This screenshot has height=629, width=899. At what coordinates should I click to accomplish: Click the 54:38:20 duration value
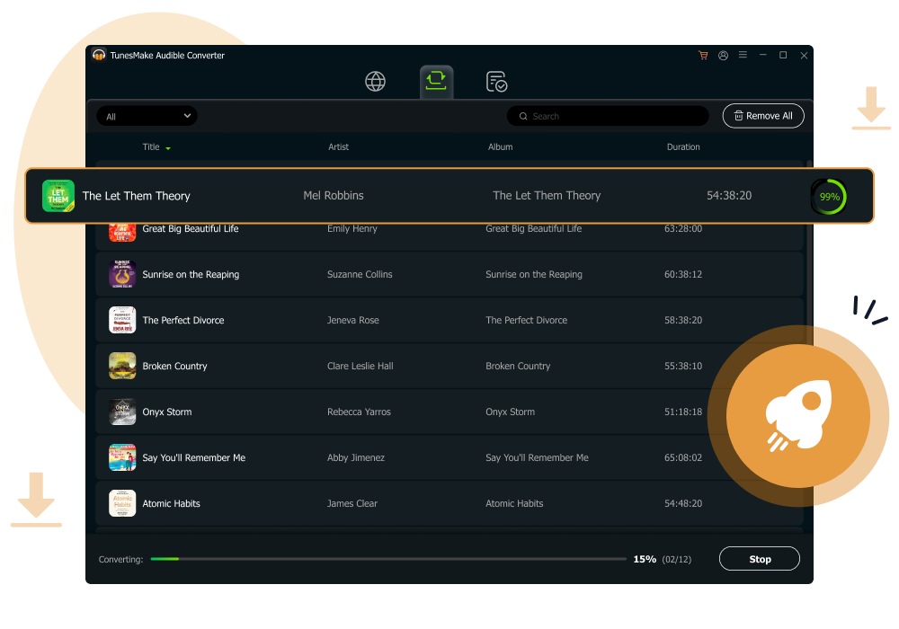729,196
